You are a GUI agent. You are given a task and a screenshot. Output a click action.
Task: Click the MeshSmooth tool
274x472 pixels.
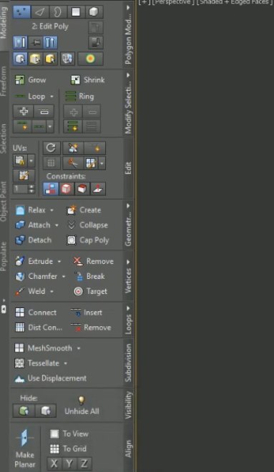click(x=44, y=348)
